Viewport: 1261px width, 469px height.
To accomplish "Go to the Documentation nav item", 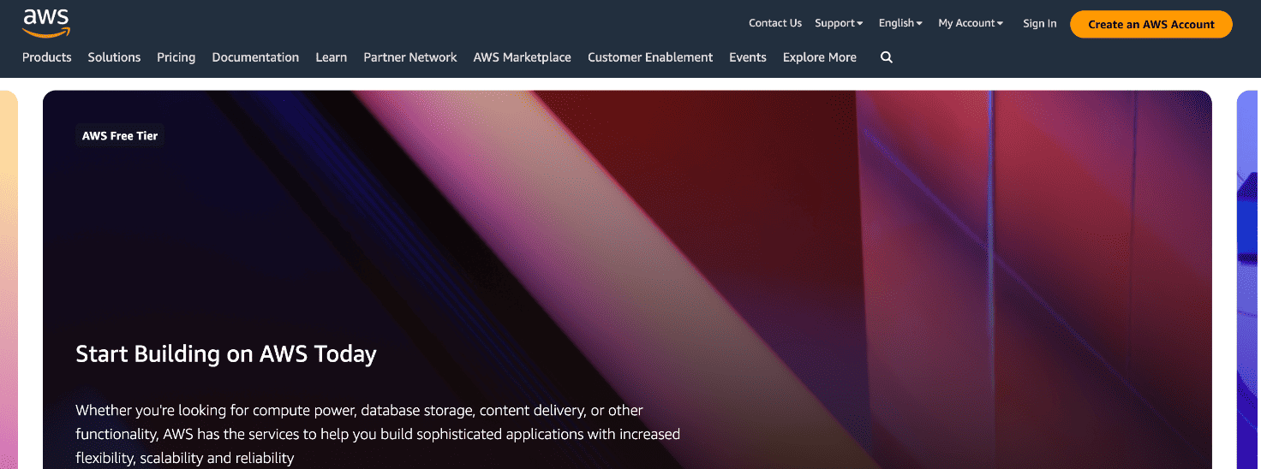I will (255, 57).
